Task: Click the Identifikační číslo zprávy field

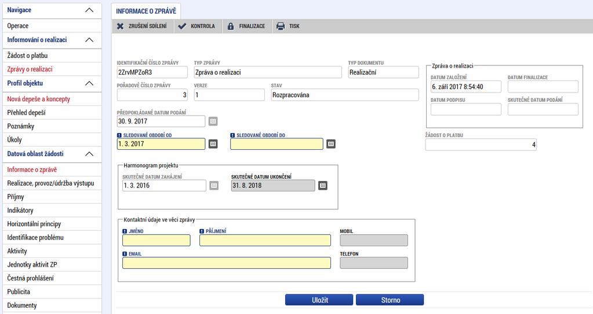Action: point(152,72)
